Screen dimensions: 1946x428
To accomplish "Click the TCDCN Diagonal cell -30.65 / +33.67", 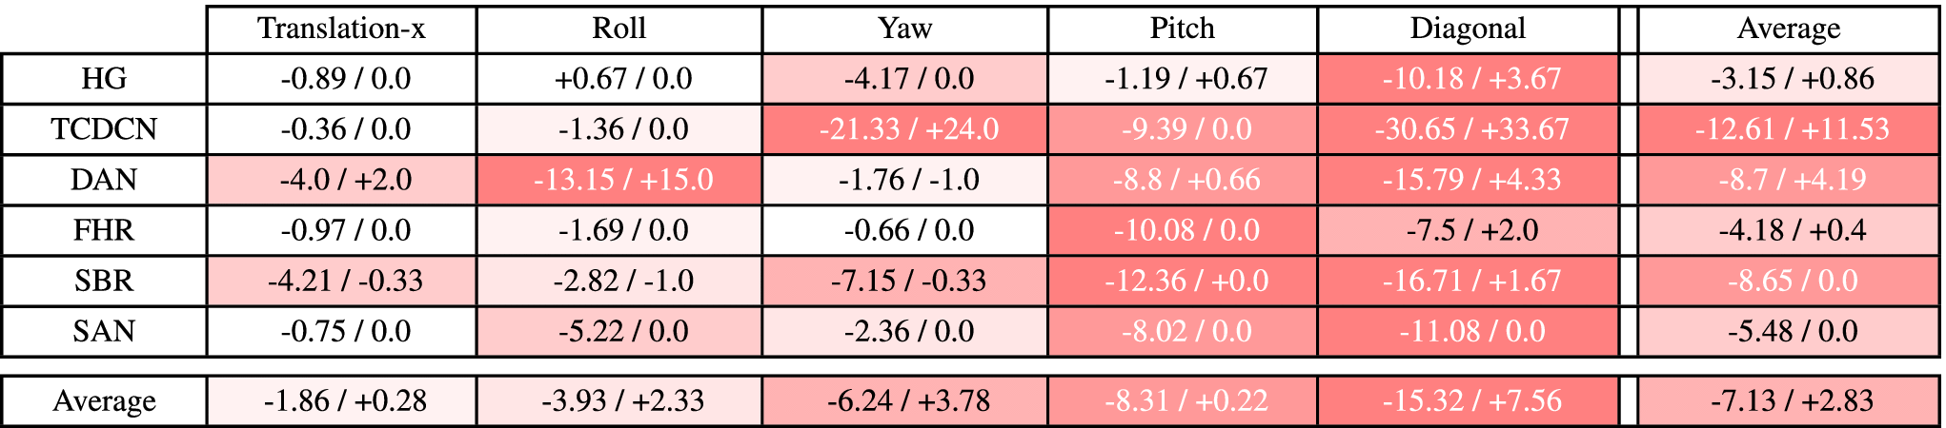I will pyautogui.click(x=1470, y=129).
